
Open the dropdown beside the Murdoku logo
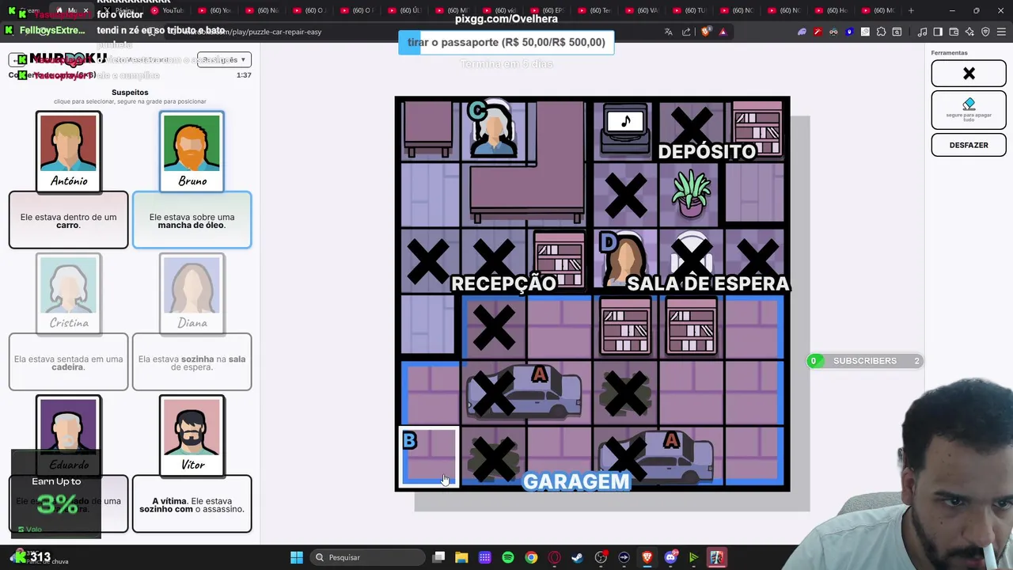click(x=224, y=59)
